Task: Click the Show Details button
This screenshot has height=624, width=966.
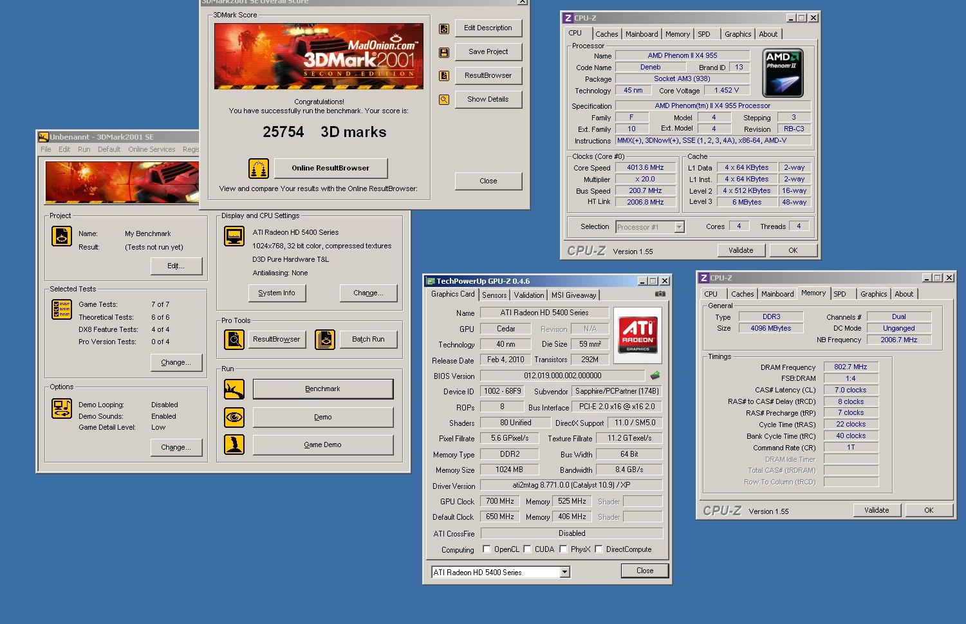Action: [x=488, y=100]
